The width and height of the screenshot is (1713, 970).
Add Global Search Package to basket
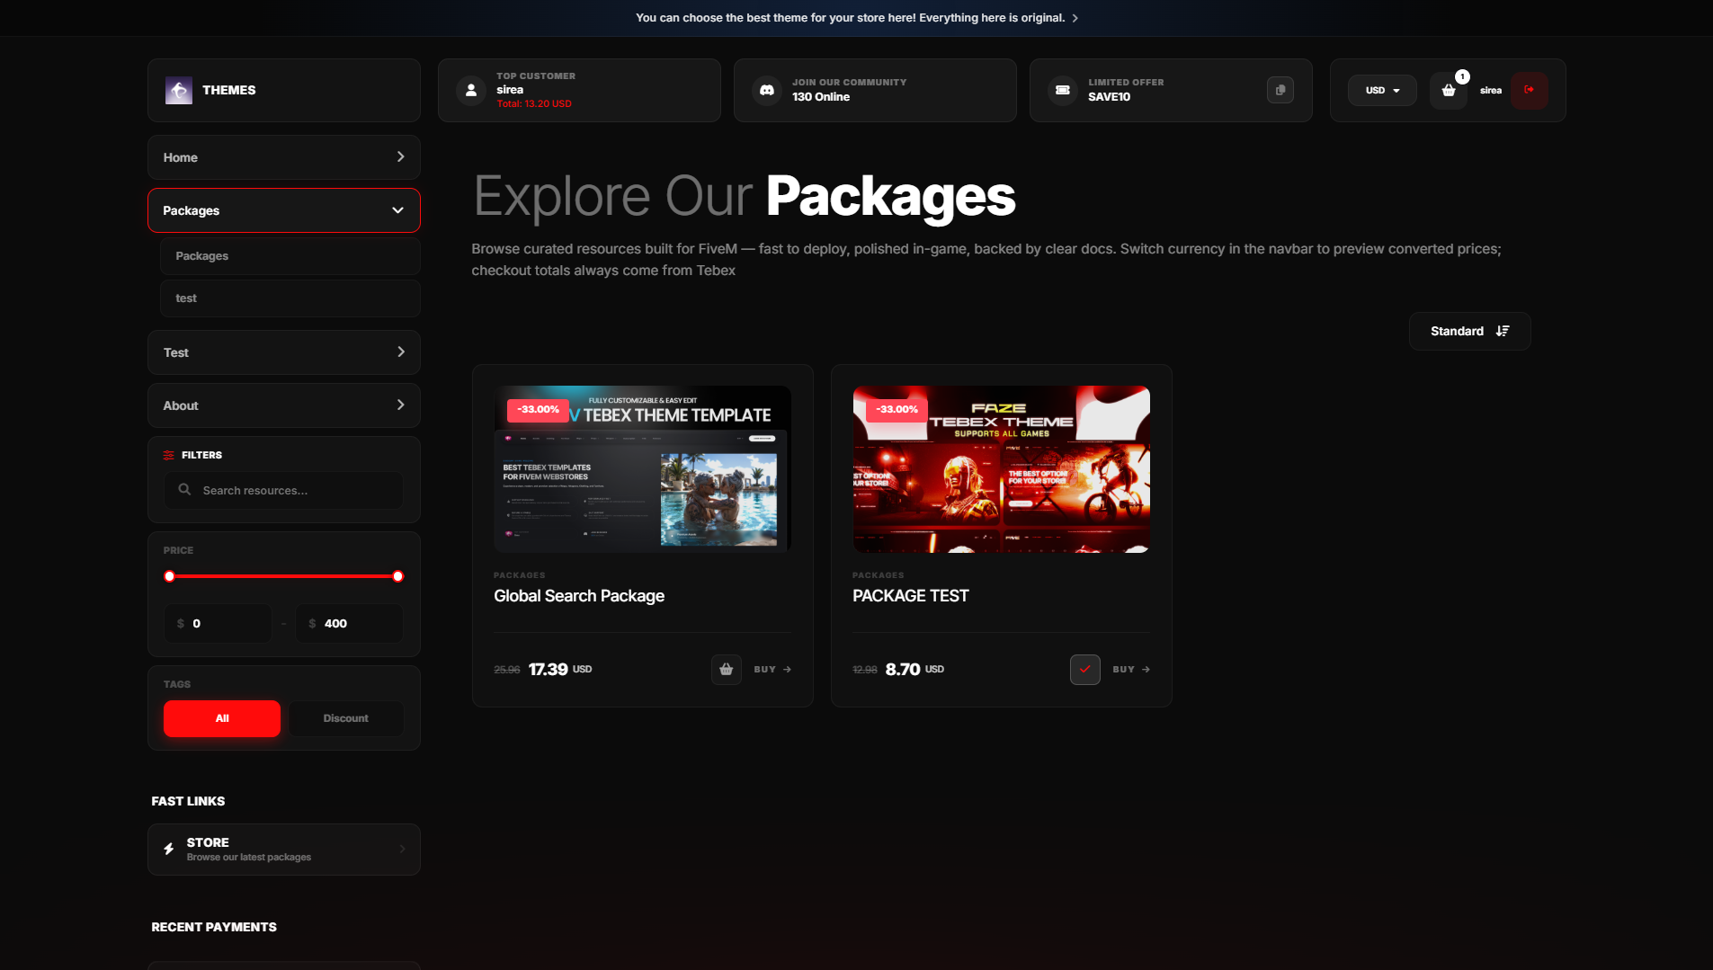coord(726,670)
